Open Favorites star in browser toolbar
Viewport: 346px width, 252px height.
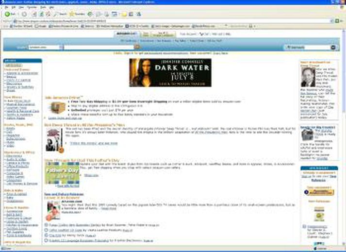click(x=77, y=14)
